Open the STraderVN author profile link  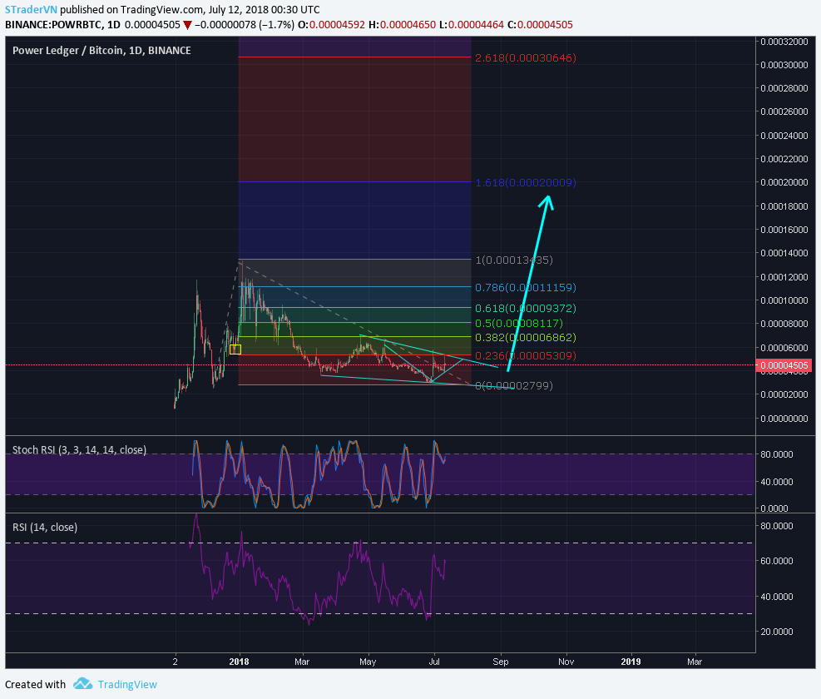(31, 9)
